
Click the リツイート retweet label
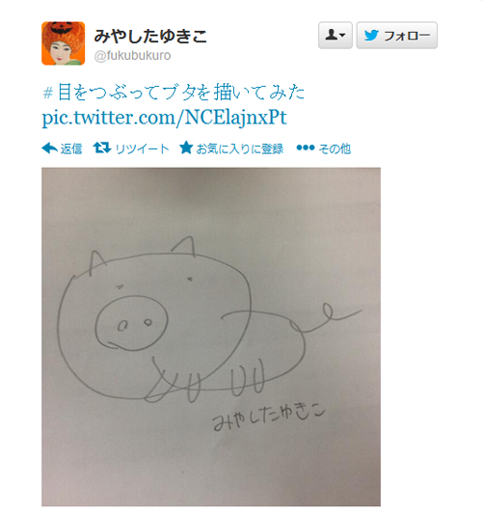[142, 148]
